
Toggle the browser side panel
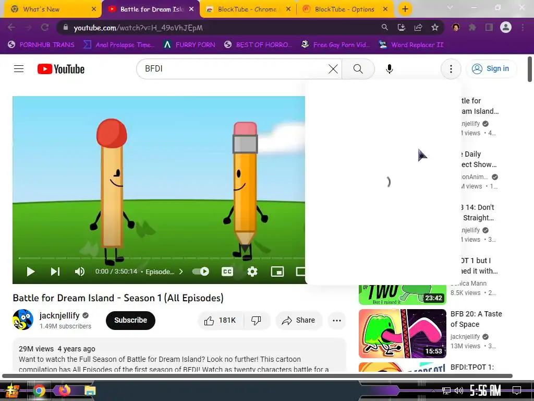tap(489, 27)
